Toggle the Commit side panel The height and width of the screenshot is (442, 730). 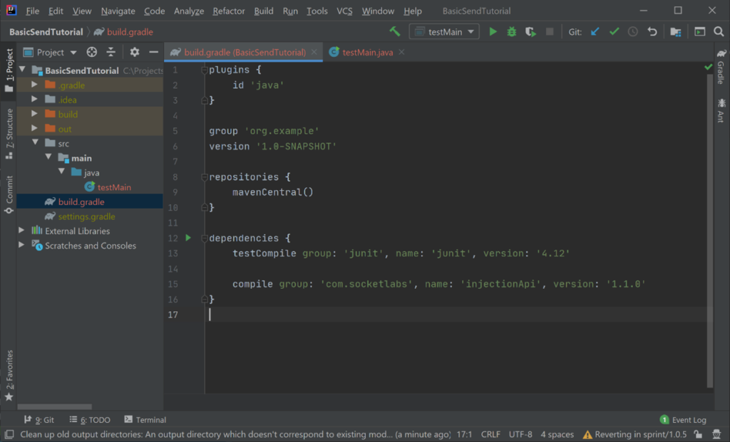click(9, 195)
